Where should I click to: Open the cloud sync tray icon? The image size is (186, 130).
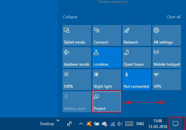point(105,124)
